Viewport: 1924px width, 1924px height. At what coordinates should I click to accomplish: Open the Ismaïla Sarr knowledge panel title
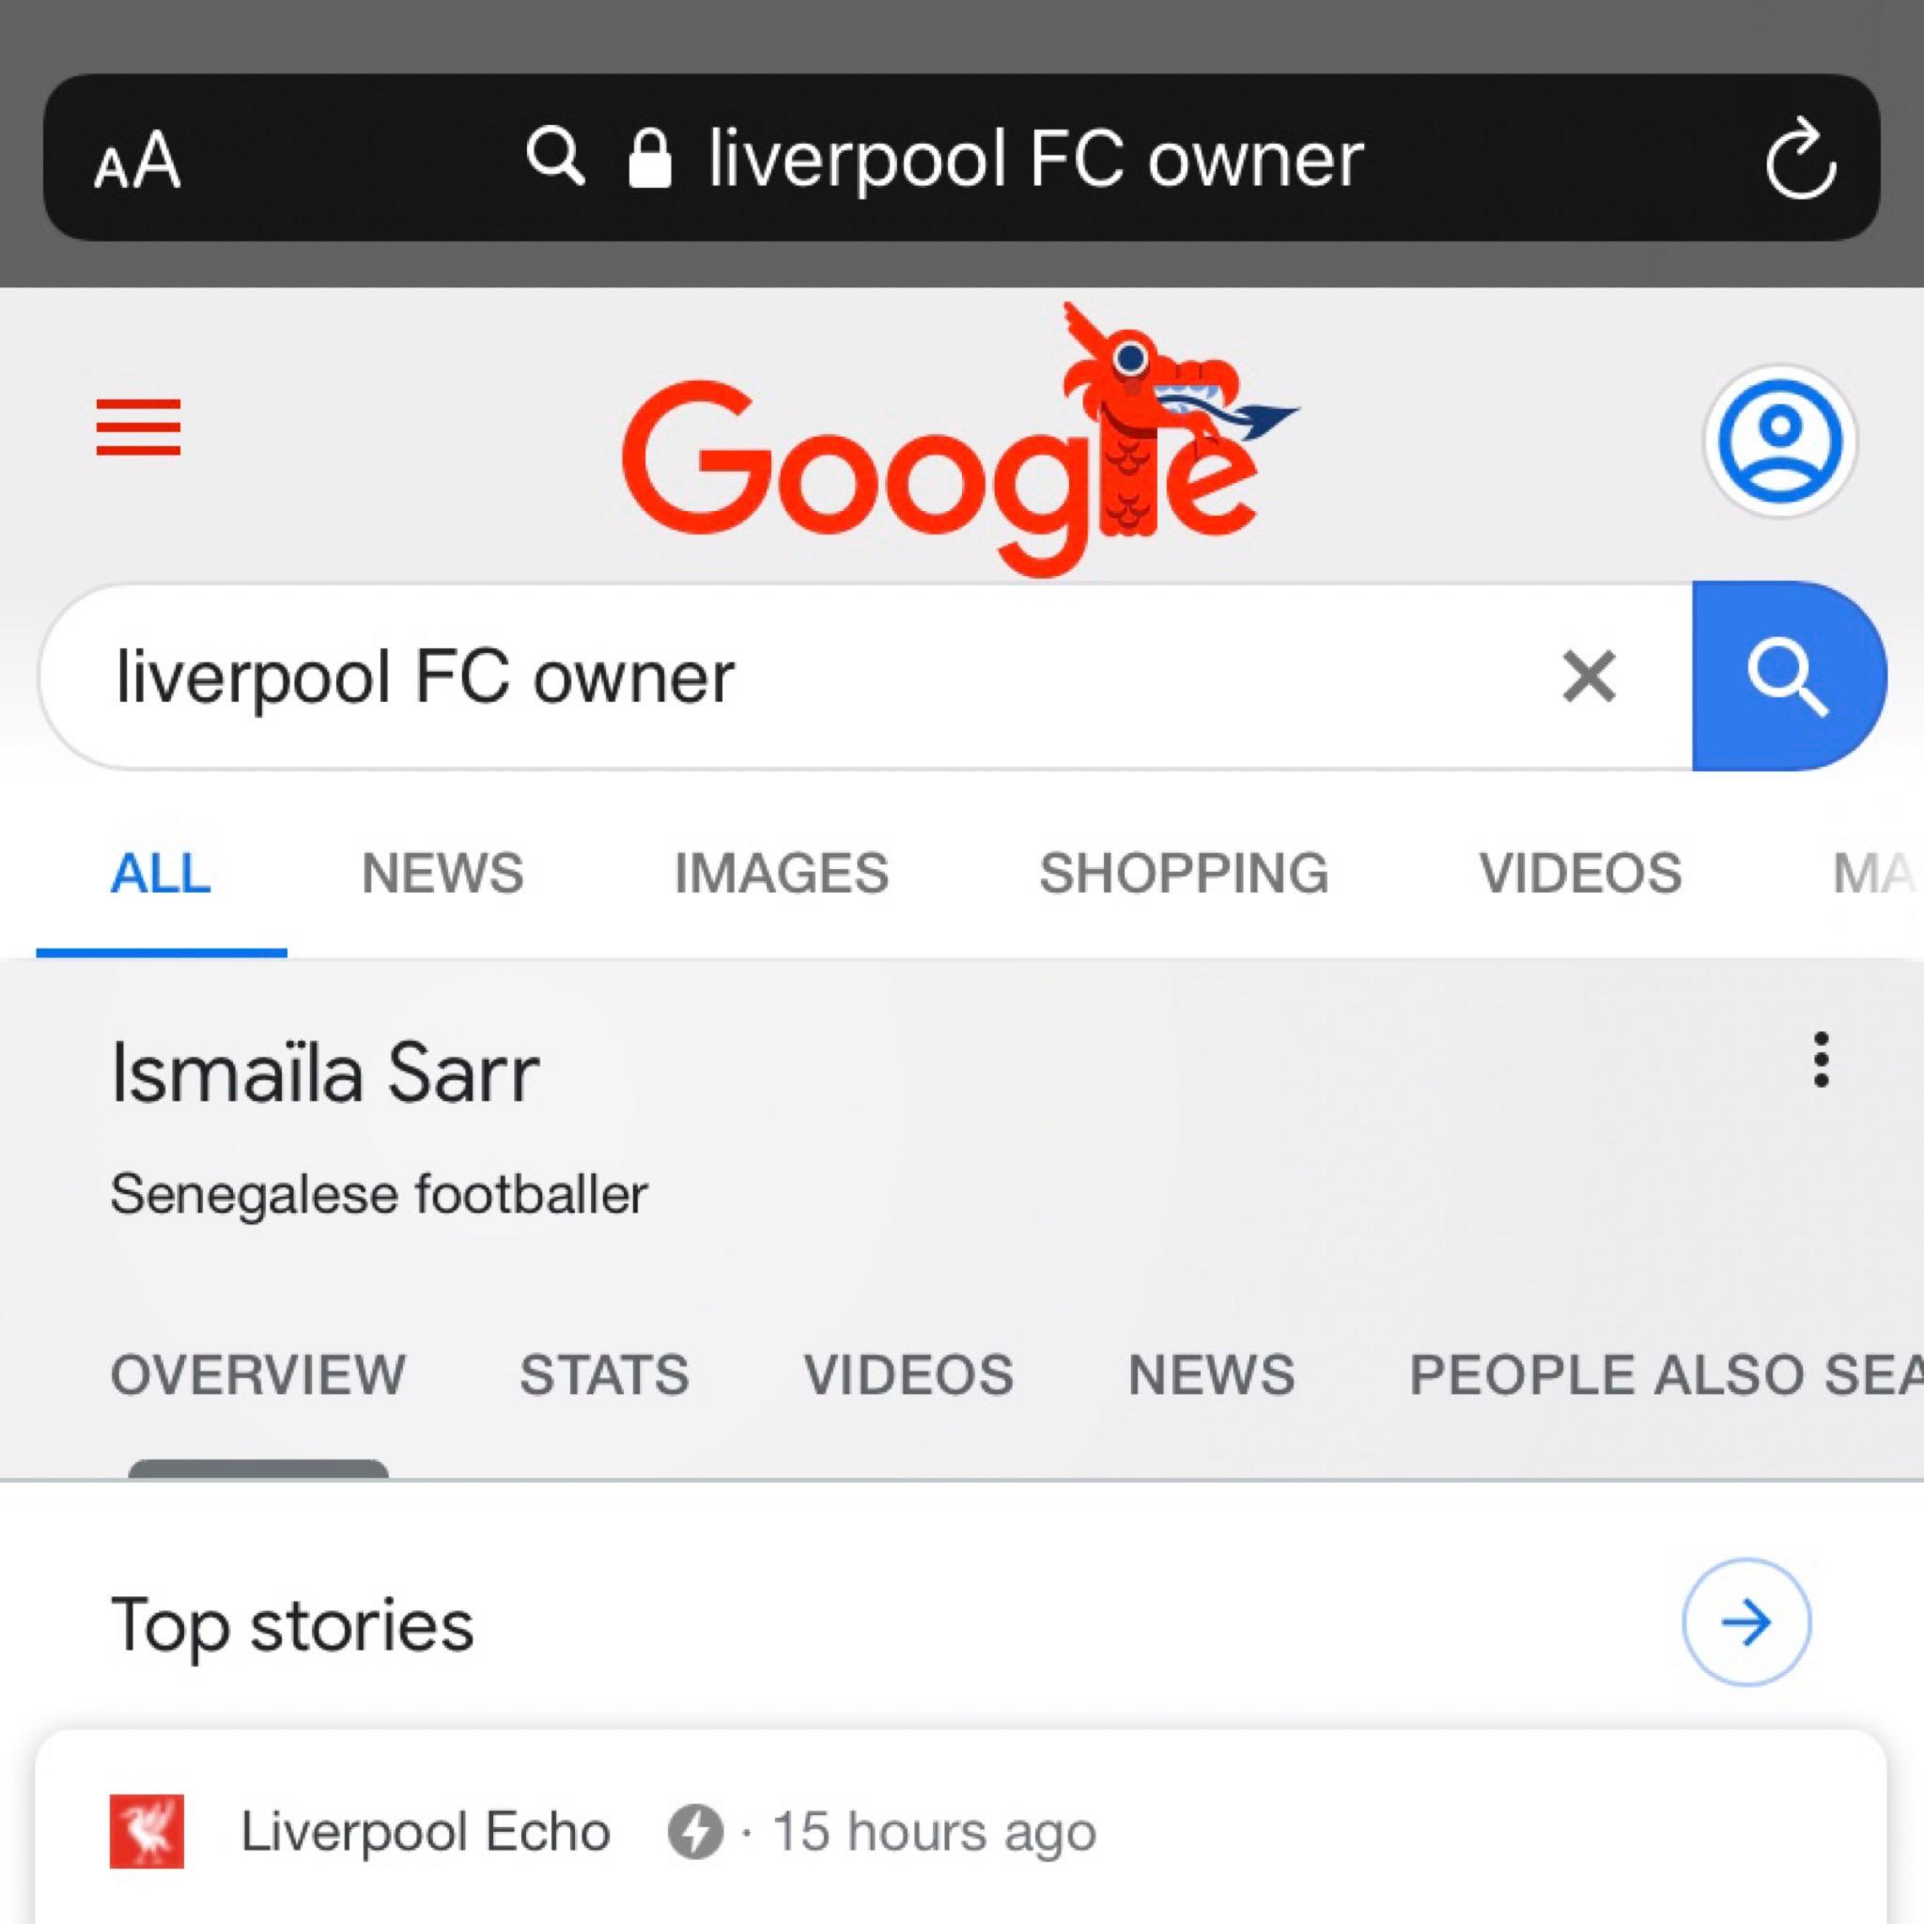325,1074
